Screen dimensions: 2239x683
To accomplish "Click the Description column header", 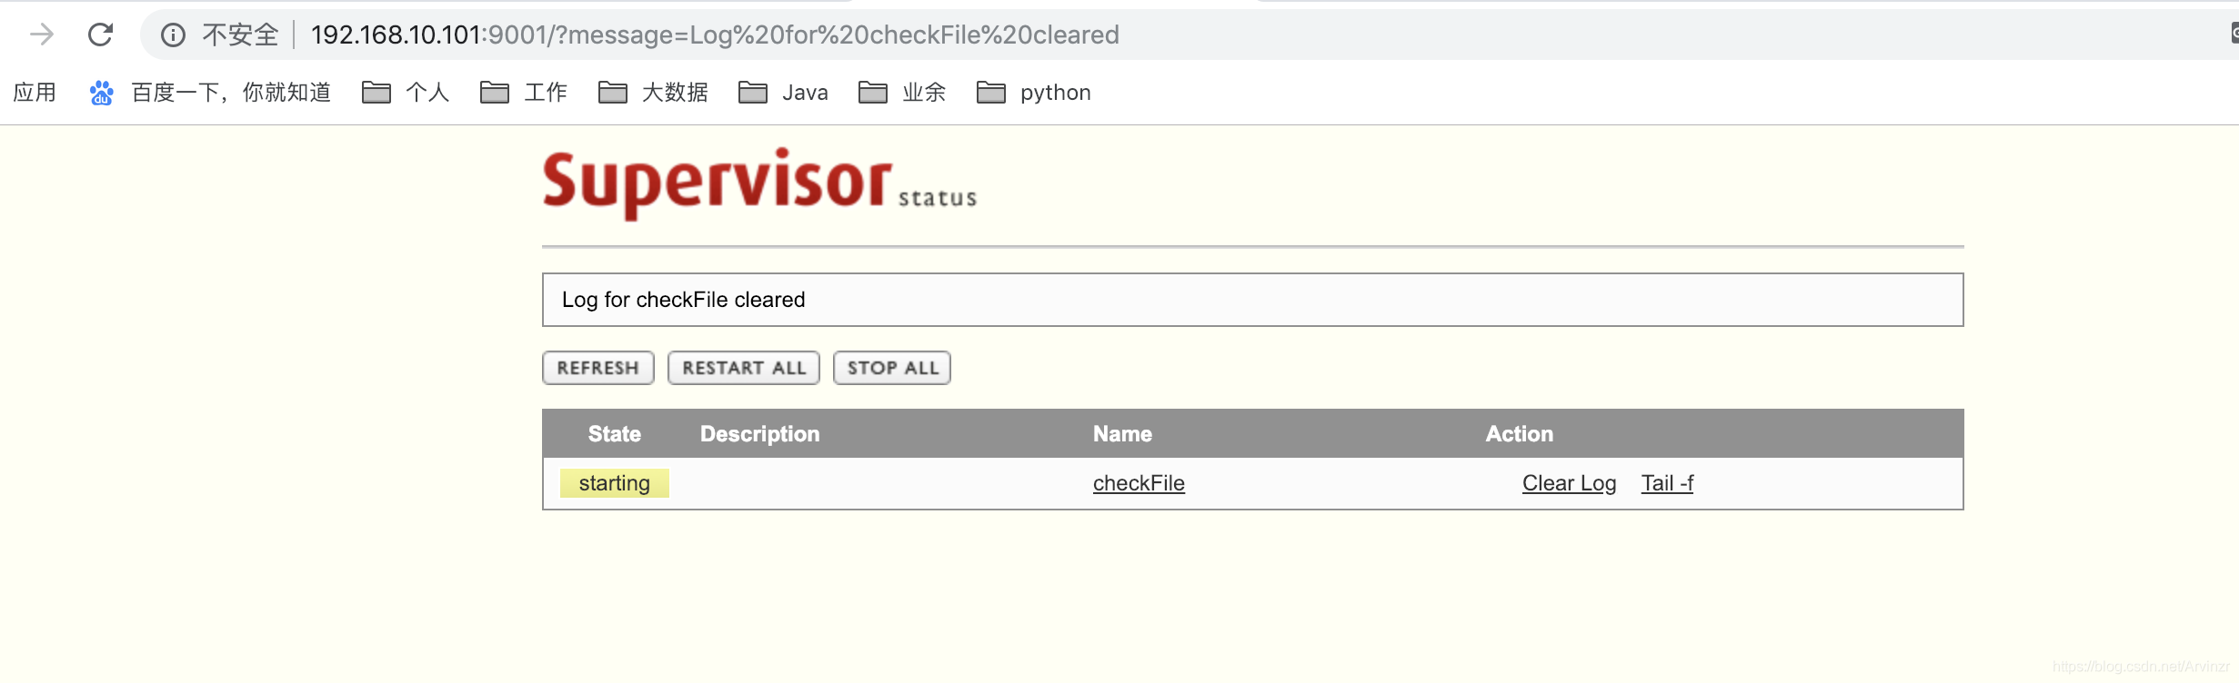I will [x=759, y=434].
